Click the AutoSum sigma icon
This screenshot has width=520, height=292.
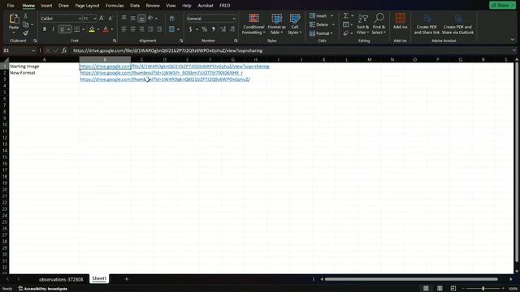point(346,15)
